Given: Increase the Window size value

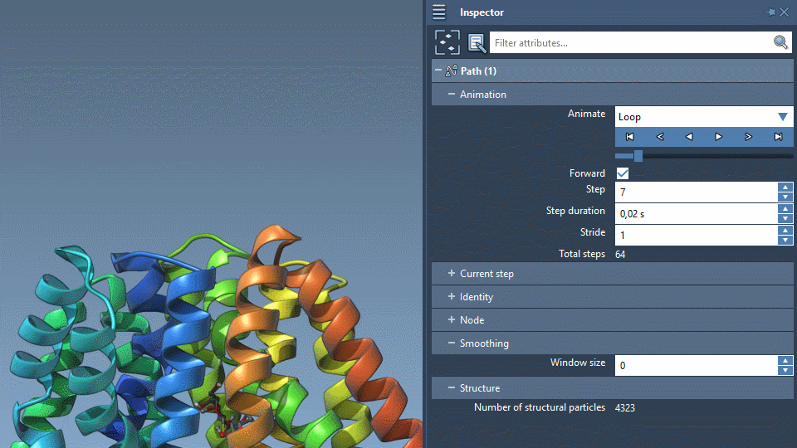Looking at the screenshot, I should pos(785,360).
